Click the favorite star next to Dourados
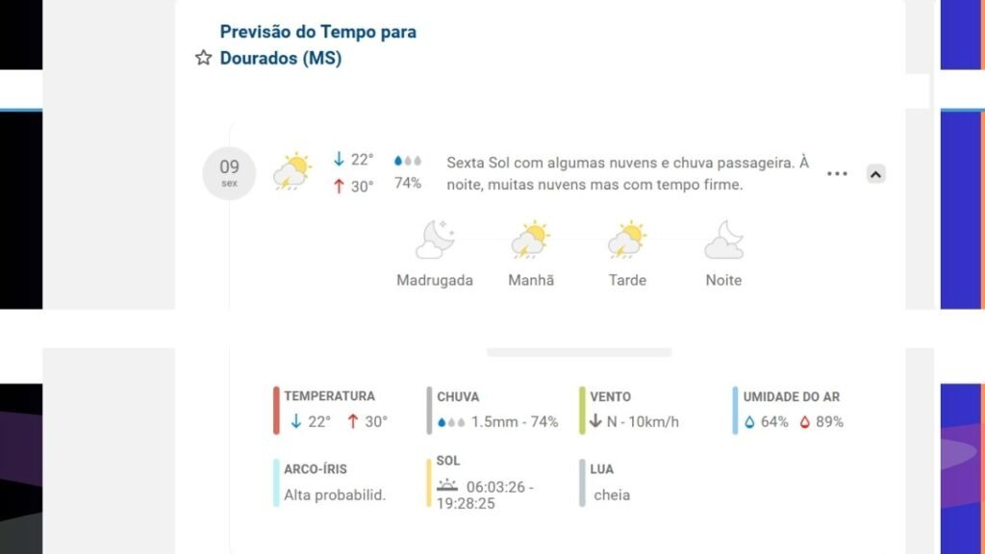Viewport: 985px width, 554px height. pos(203,59)
